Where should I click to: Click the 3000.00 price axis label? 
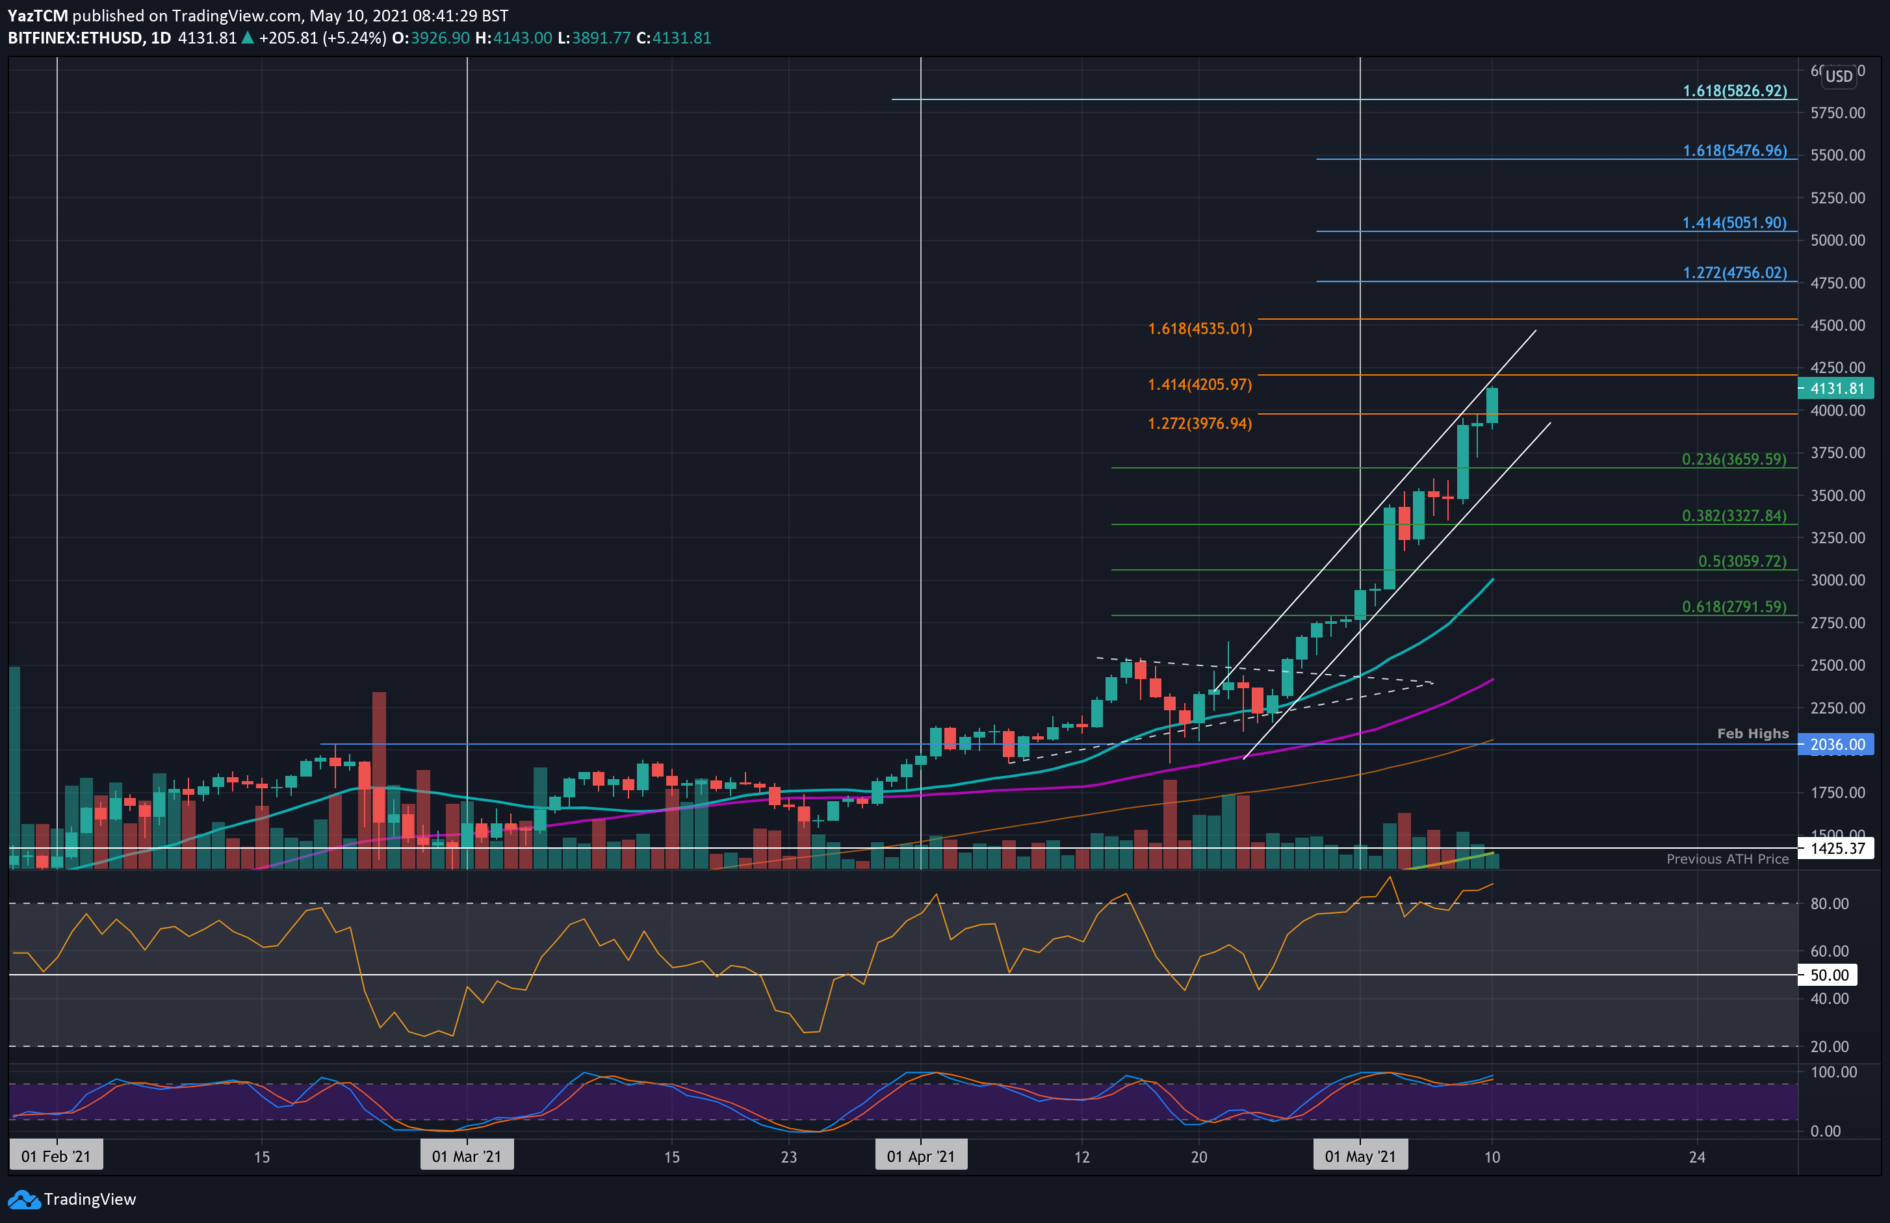[1837, 580]
